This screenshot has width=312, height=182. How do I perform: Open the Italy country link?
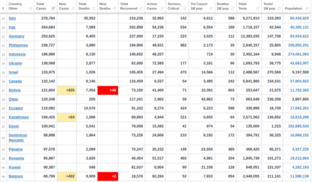coord(12,18)
